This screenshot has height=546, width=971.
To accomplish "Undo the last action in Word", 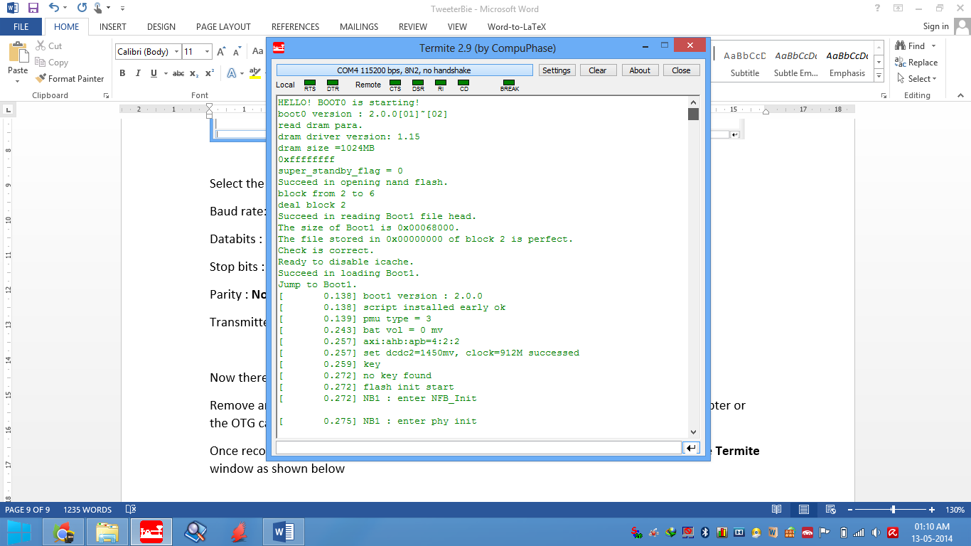I will click(53, 9).
